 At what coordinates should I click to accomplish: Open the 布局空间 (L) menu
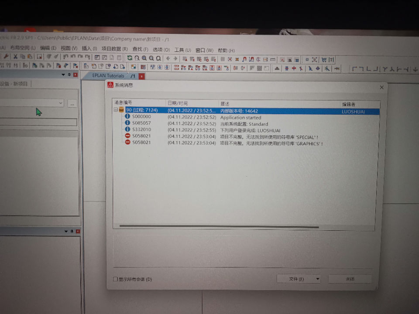(23, 48)
